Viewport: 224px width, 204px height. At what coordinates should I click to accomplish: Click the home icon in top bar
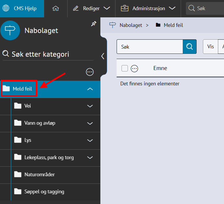[56, 8]
